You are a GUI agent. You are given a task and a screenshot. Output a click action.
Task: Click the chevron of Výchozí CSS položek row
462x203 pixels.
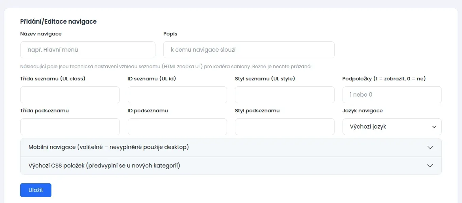pos(430,166)
